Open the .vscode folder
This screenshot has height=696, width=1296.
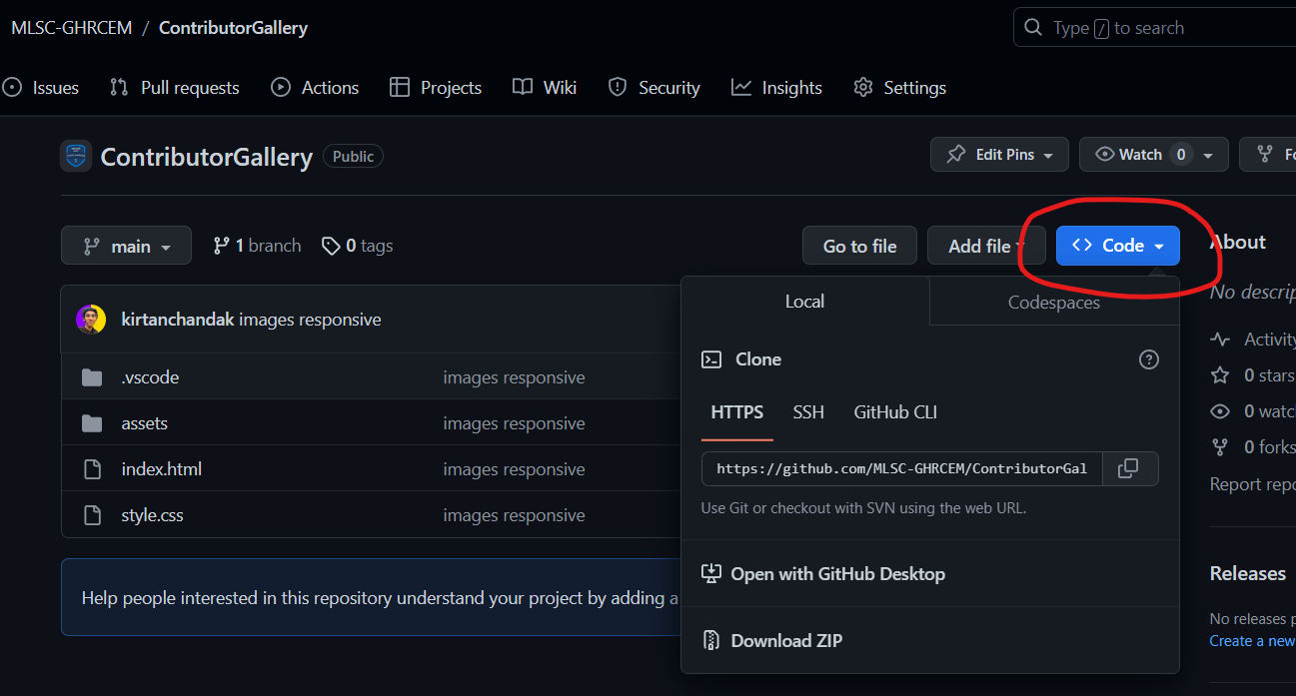(x=150, y=377)
